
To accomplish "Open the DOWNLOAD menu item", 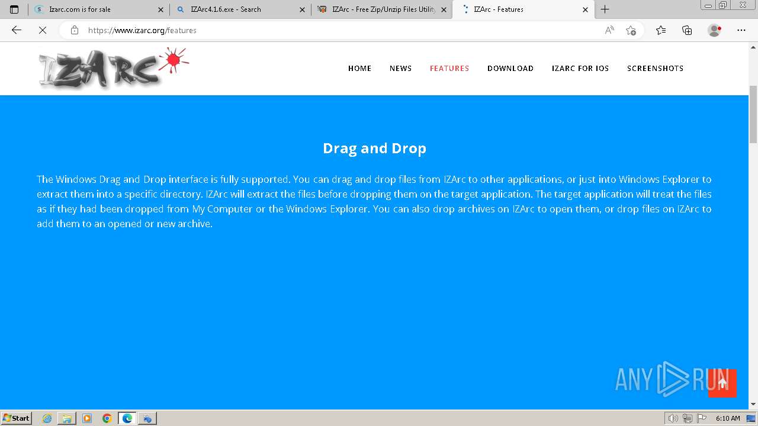I will tap(510, 69).
